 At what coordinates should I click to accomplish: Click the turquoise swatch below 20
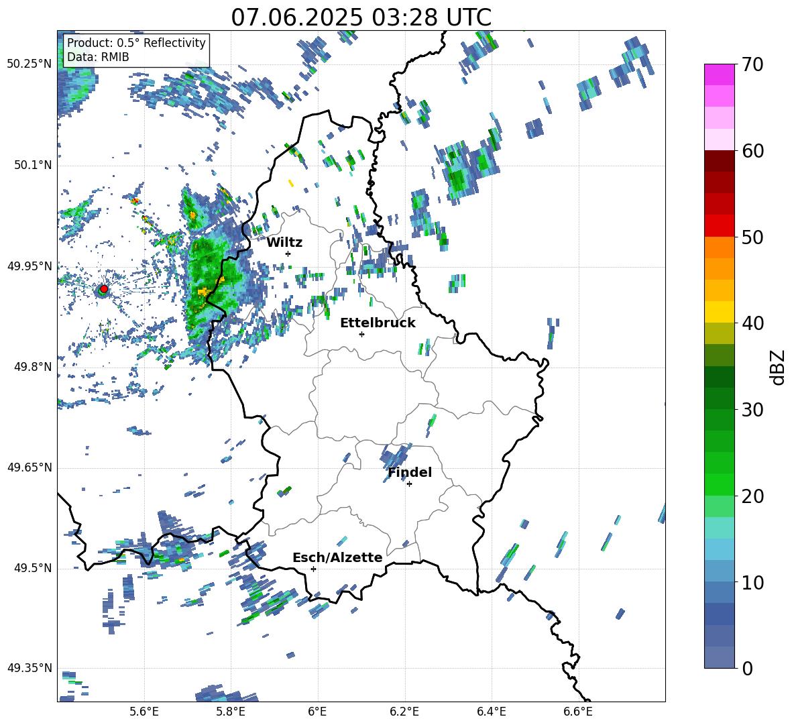[719, 528]
